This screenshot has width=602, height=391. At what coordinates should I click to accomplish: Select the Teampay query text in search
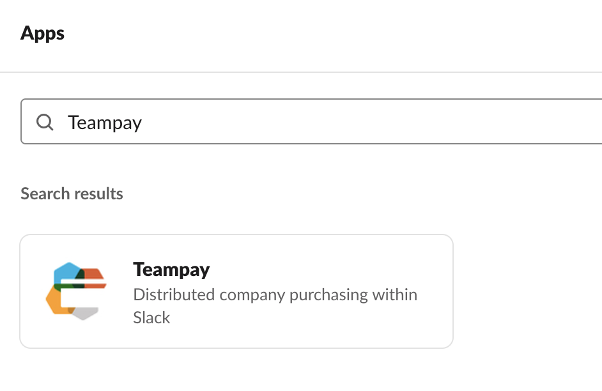[104, 122]
